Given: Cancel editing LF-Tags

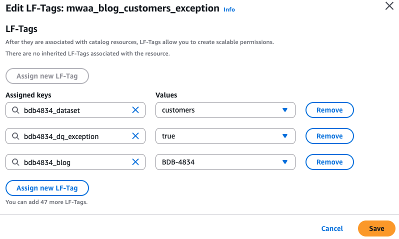Looking at the screenshot, I should (x=332, y=228).
